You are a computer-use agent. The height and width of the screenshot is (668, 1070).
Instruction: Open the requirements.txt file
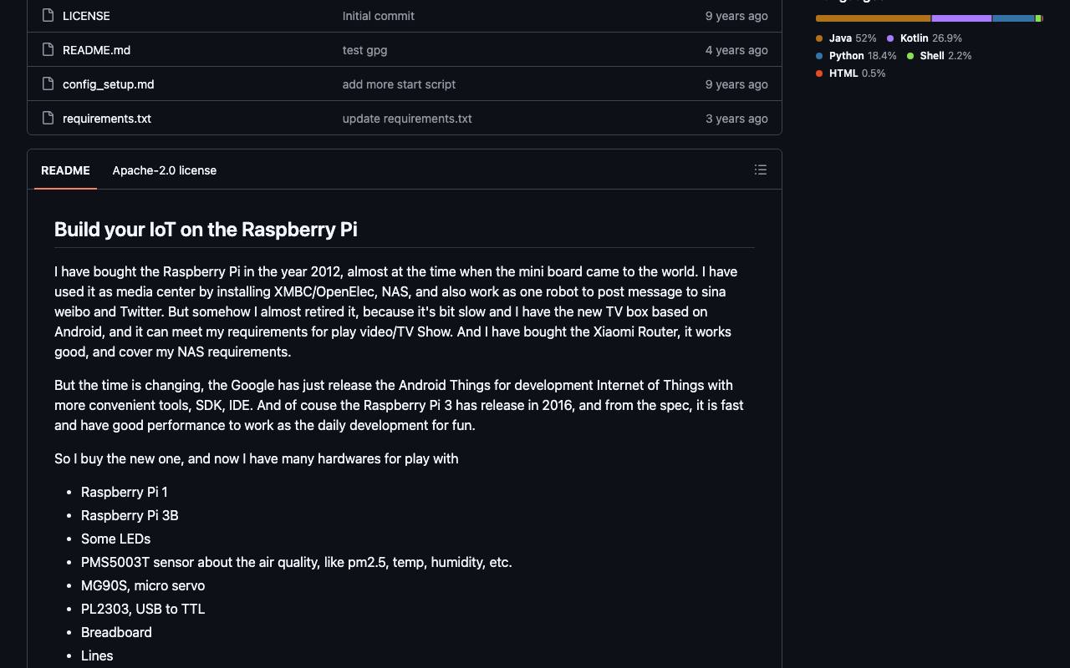[x=107, y=119]
